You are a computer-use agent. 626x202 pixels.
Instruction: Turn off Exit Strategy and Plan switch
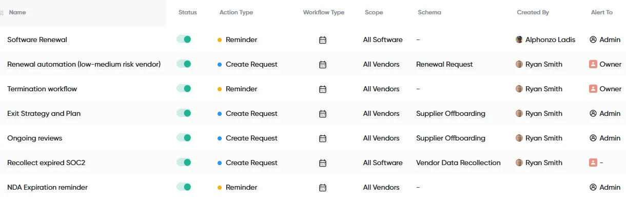(x=184, y=113)
